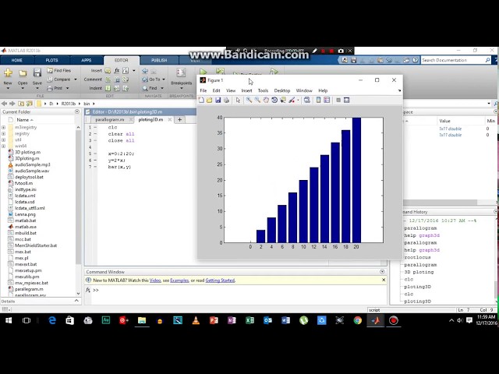Open Current Folder panel actions menu

[77, 112]
